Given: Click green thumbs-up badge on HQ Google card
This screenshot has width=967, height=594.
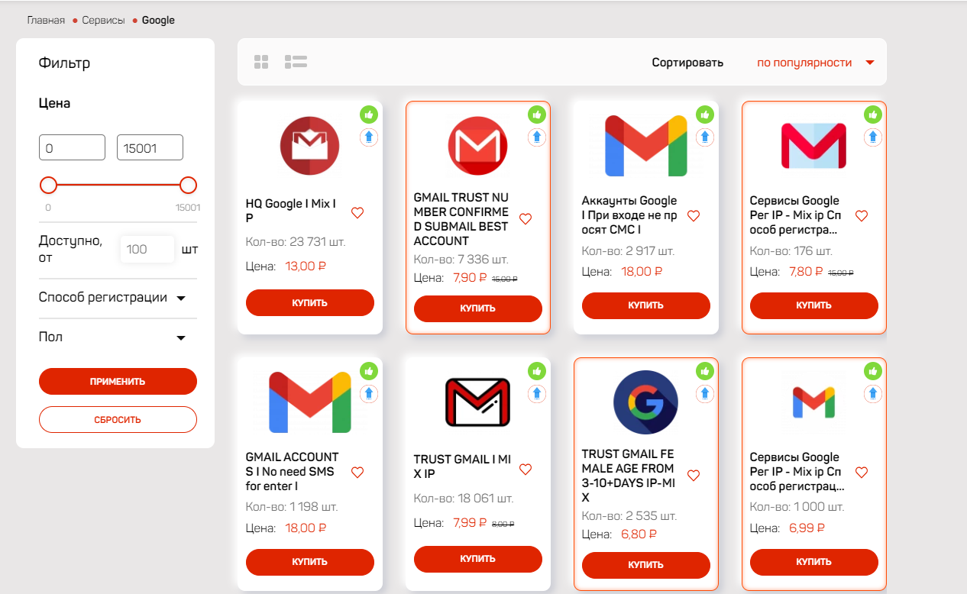Looking at the screenshot, I should (369, 115).
